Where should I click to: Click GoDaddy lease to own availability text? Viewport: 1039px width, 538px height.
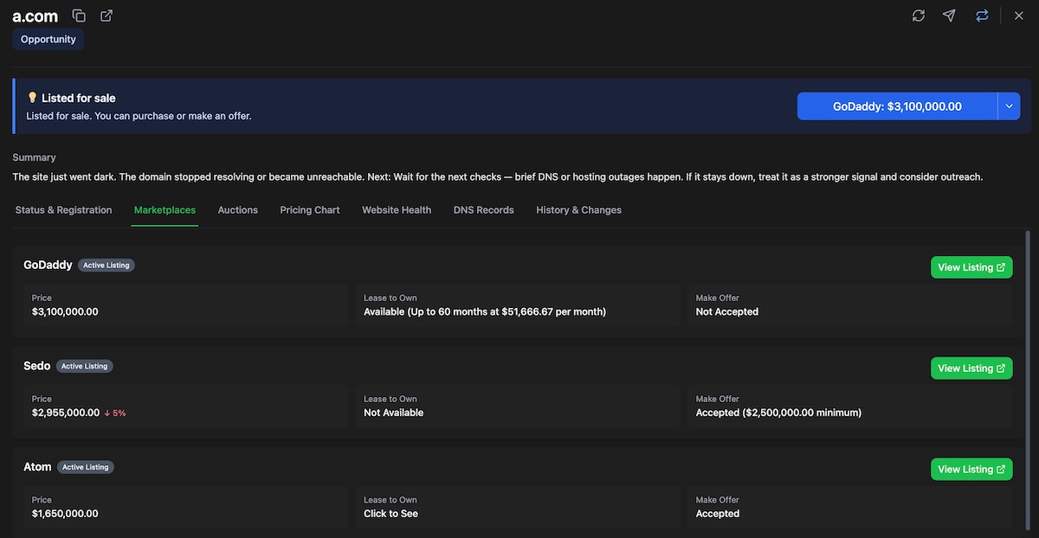(x=485, y=311)
